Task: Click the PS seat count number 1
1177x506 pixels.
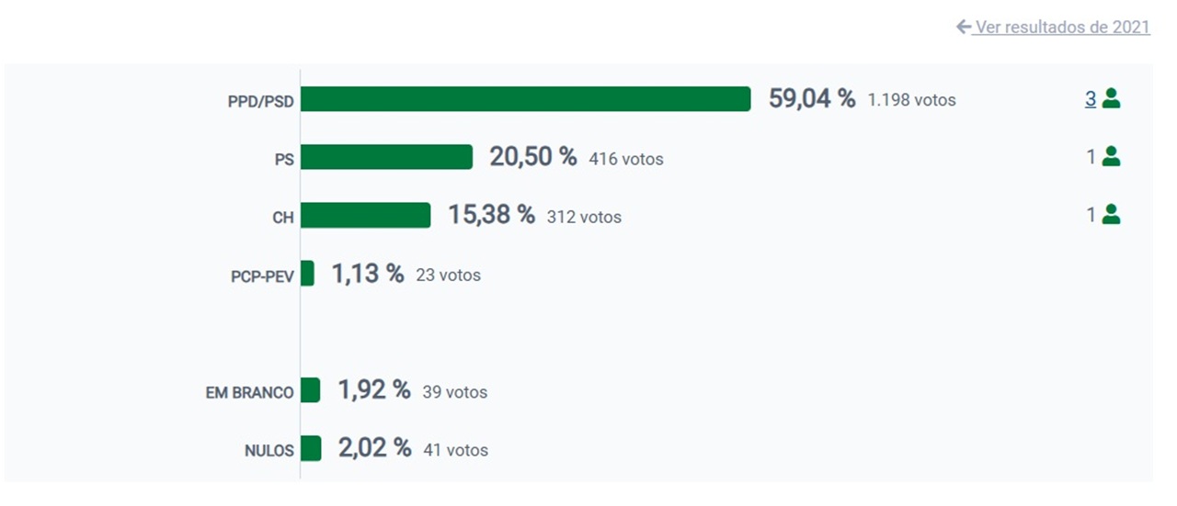Action: [x=1091, y=157]
